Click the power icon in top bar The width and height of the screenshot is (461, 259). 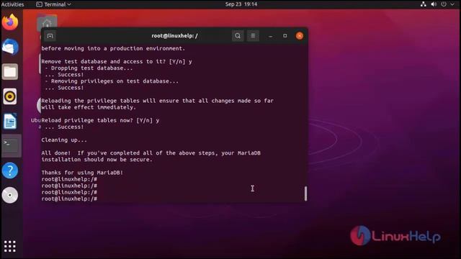pos(444,4)
